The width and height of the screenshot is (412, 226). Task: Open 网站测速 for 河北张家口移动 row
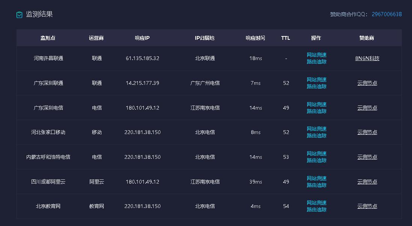pyautogui.click(x=317, y=129)
